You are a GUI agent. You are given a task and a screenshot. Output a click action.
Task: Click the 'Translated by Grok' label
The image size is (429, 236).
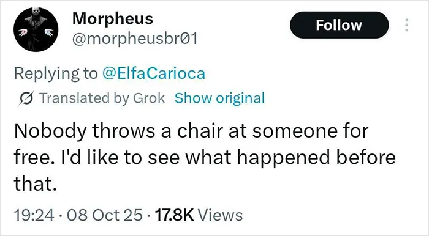[x=102, y=98]
